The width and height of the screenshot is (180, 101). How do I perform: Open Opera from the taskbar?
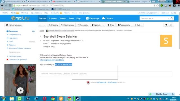[44, 98]
